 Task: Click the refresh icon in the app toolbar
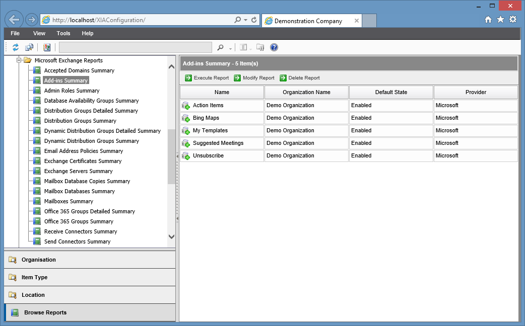tap(16, 47)
